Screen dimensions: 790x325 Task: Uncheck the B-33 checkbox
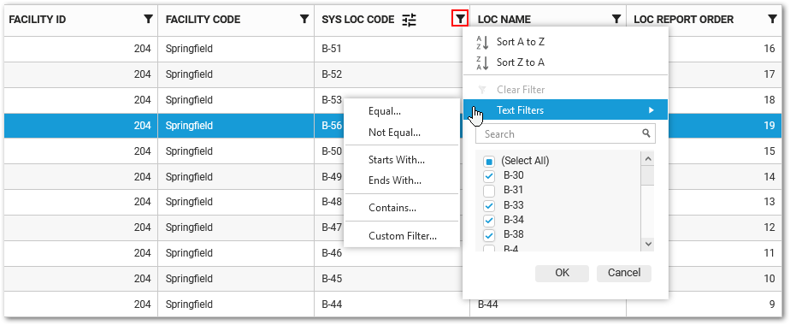[489, 205]
